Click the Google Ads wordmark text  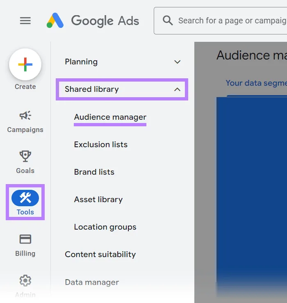[105, 21]
